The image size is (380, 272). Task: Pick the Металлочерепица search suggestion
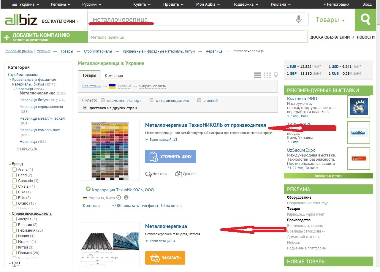point(107,37)
